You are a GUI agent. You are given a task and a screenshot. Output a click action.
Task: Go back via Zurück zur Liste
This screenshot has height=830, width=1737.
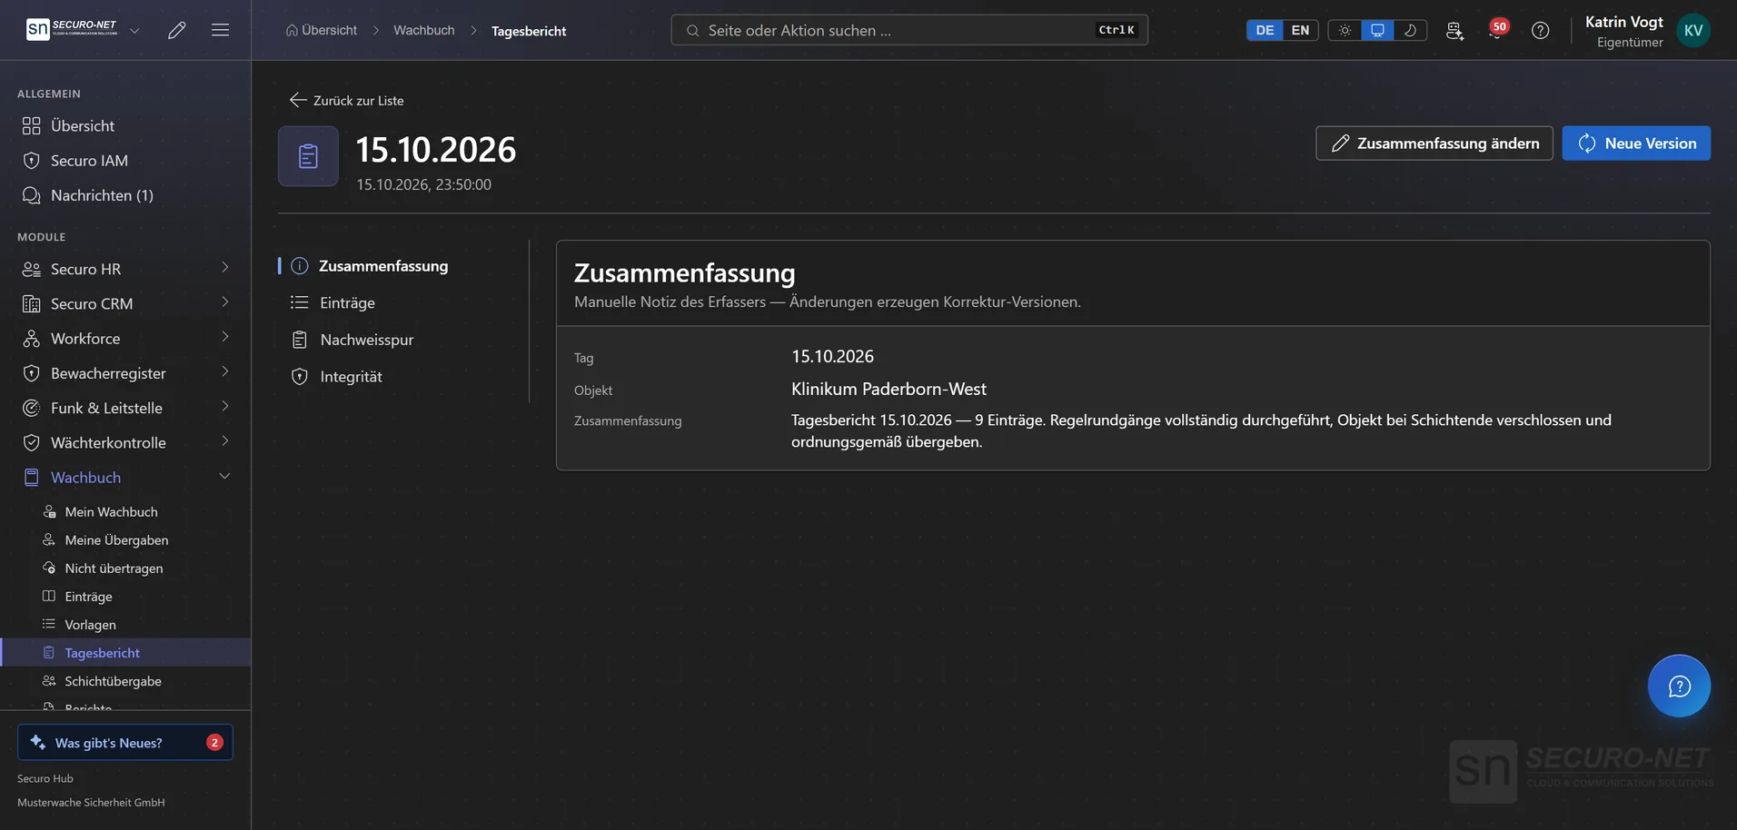(347, 101)
